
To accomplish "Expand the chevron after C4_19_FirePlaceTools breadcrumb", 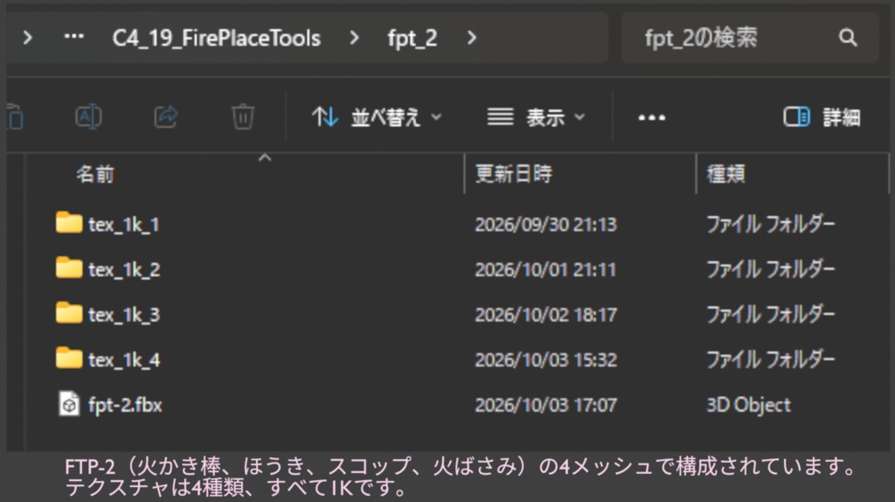I will (354, 38).
